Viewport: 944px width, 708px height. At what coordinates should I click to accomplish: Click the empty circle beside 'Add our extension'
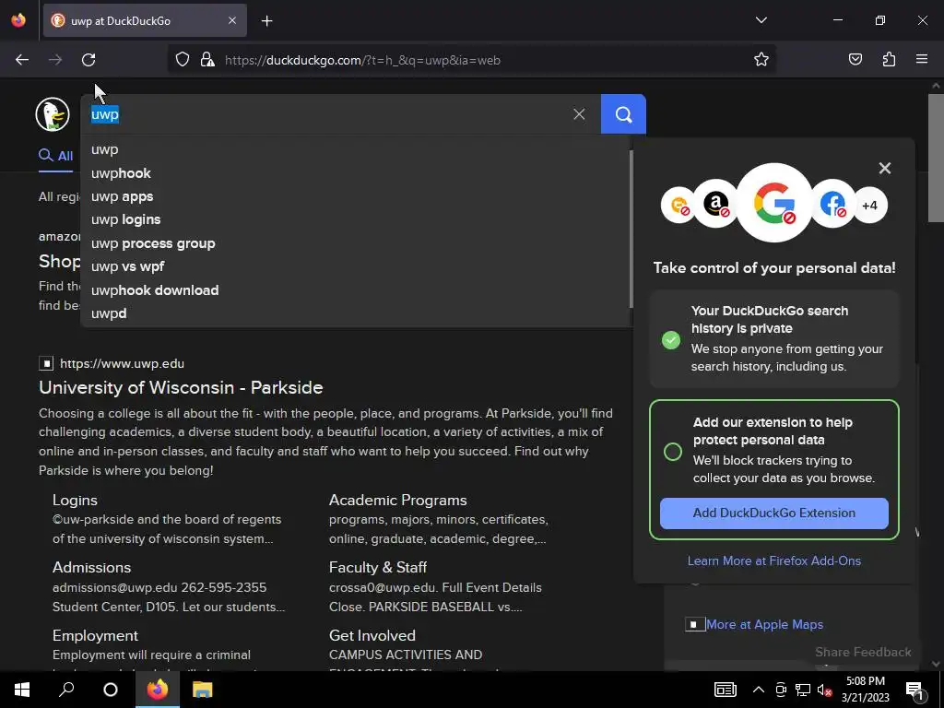click(x=672, y=452)
